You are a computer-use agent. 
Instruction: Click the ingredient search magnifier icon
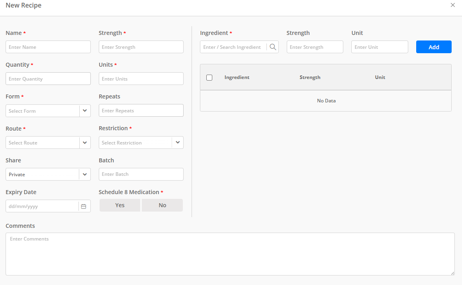(273, 47)
